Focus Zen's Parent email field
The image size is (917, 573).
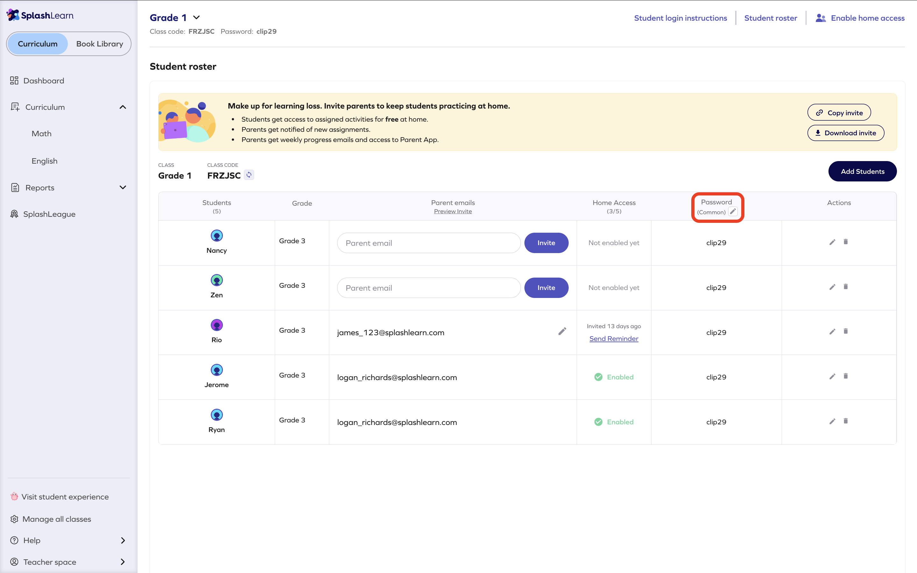[x=429, y=288]
